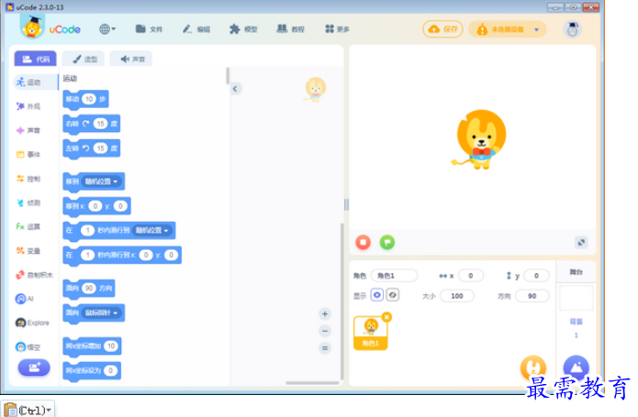Select the Explore category
The height and width of the screenshot is (417, 638).
(34, 323)
